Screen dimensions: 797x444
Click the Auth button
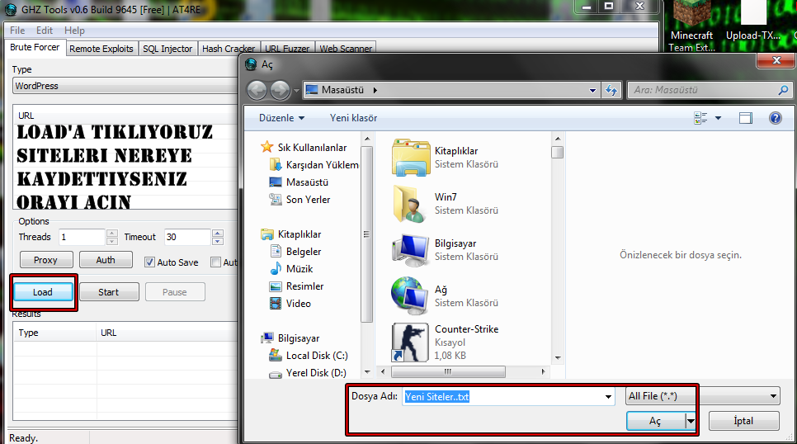[106, 260]
